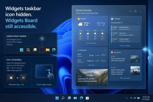
Task: Toggle the crossed-out eye hidden icon
Action: 42,39
